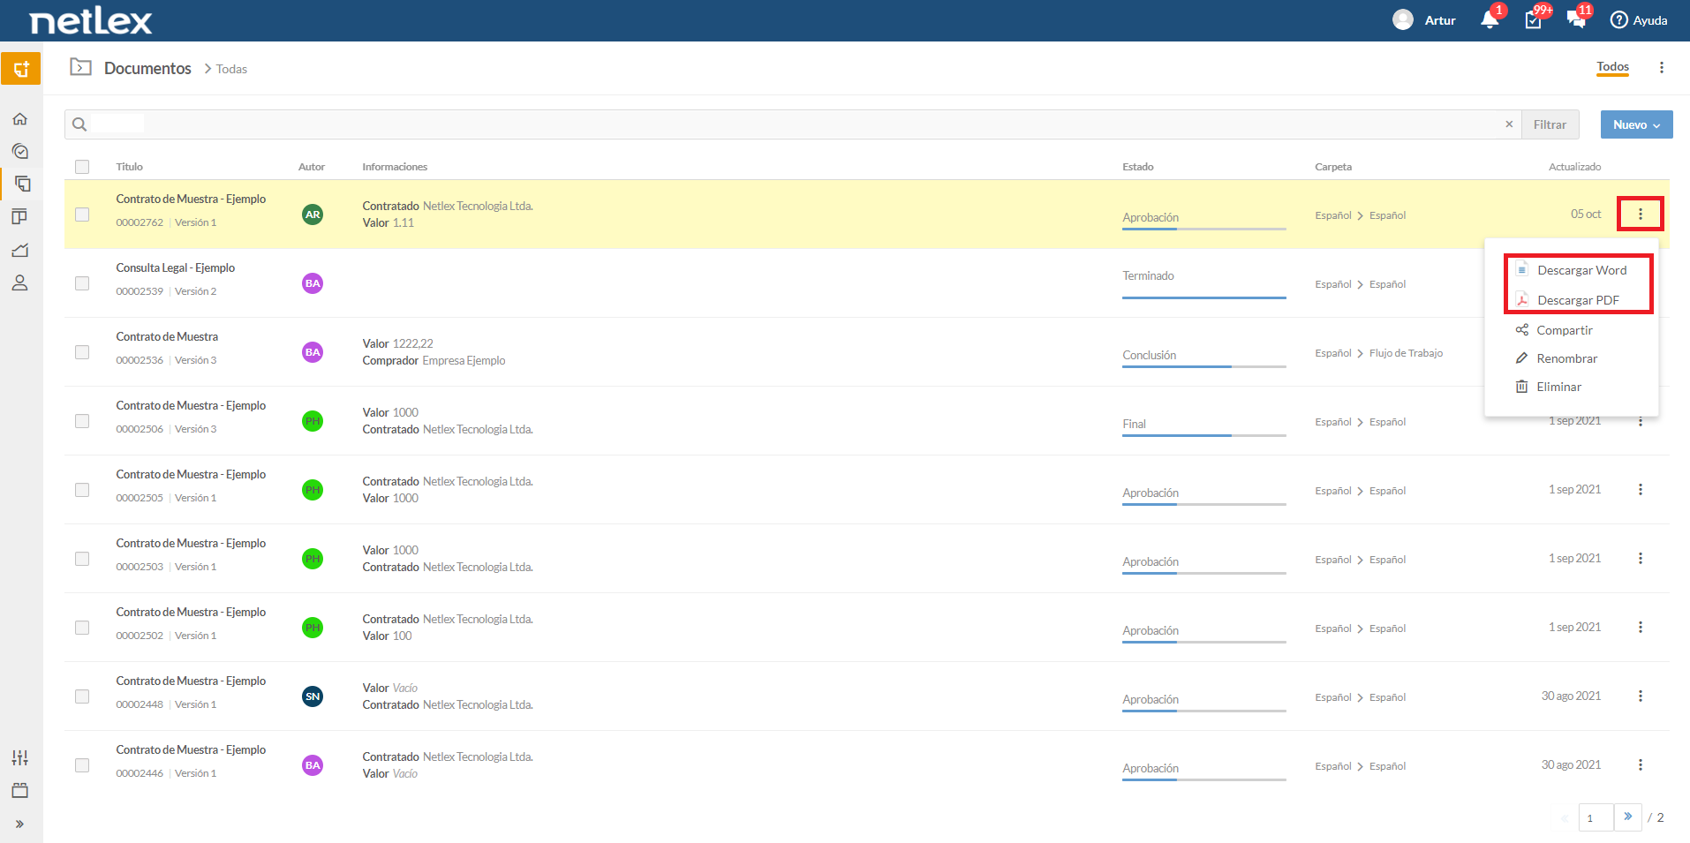Clear the search field with the X icon
Screen dimensions: 1690x843
tap(1509, 124)
